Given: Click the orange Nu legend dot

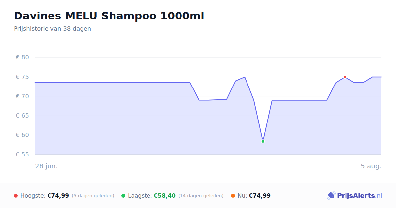Looking at the screenshot, I should tap(233, 196).
